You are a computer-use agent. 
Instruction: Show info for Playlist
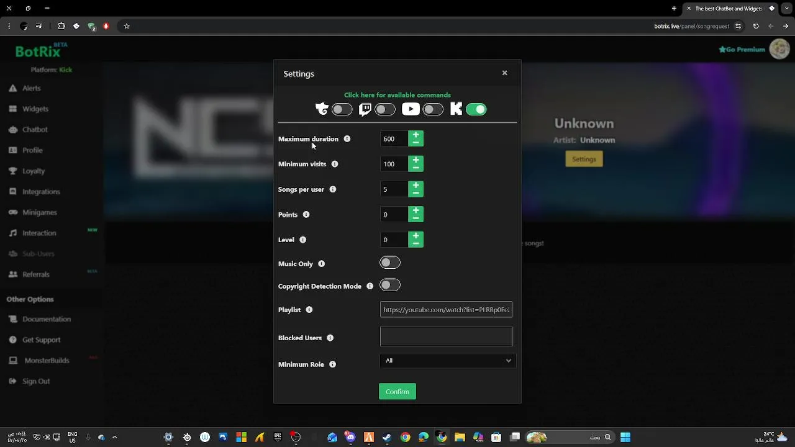(x=309, y=310)
